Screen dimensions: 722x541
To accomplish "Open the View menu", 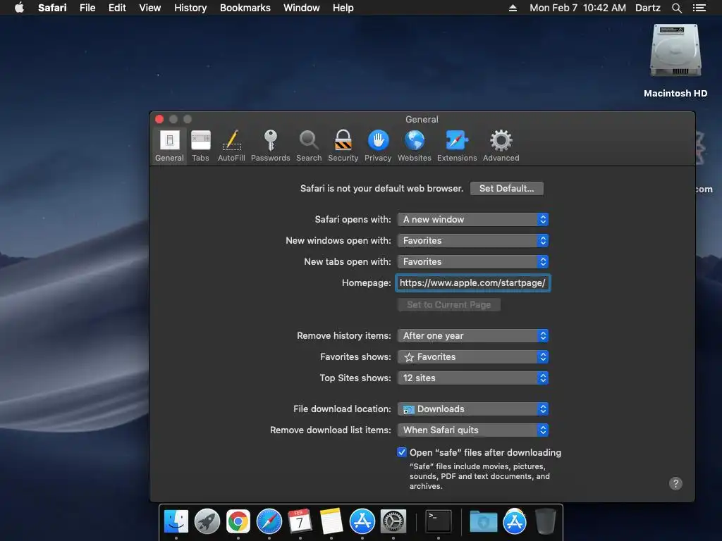I will point(150,8).
